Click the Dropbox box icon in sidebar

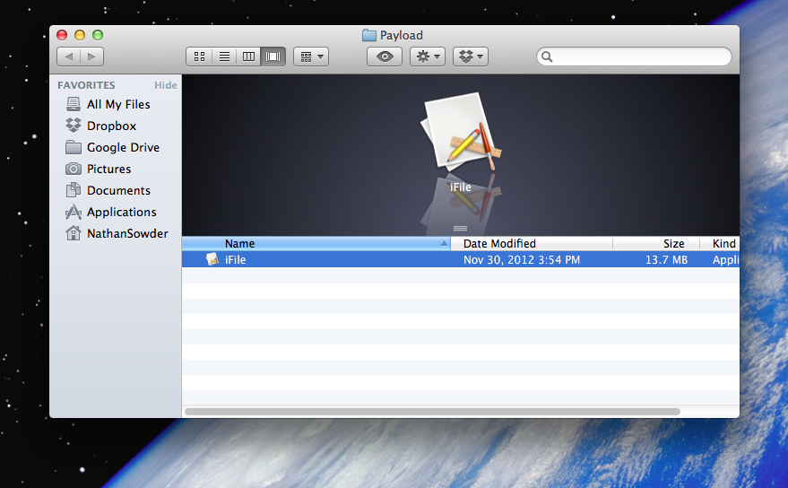tap(74, 126)
